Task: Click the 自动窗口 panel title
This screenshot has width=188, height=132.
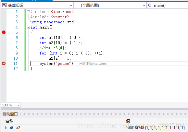Action: [10, 114]
